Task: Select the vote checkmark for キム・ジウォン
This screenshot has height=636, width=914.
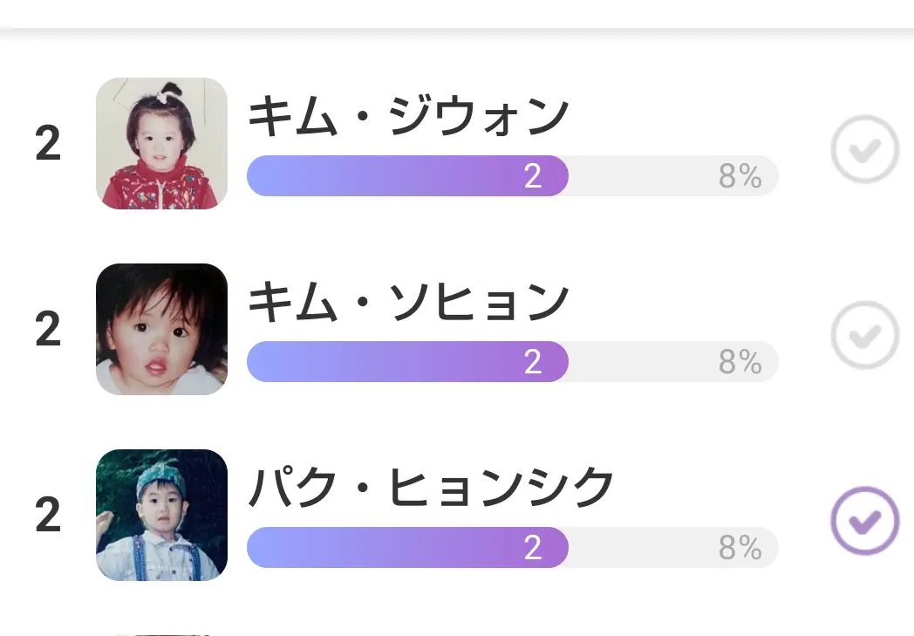Action: click(x=864, y=150)
